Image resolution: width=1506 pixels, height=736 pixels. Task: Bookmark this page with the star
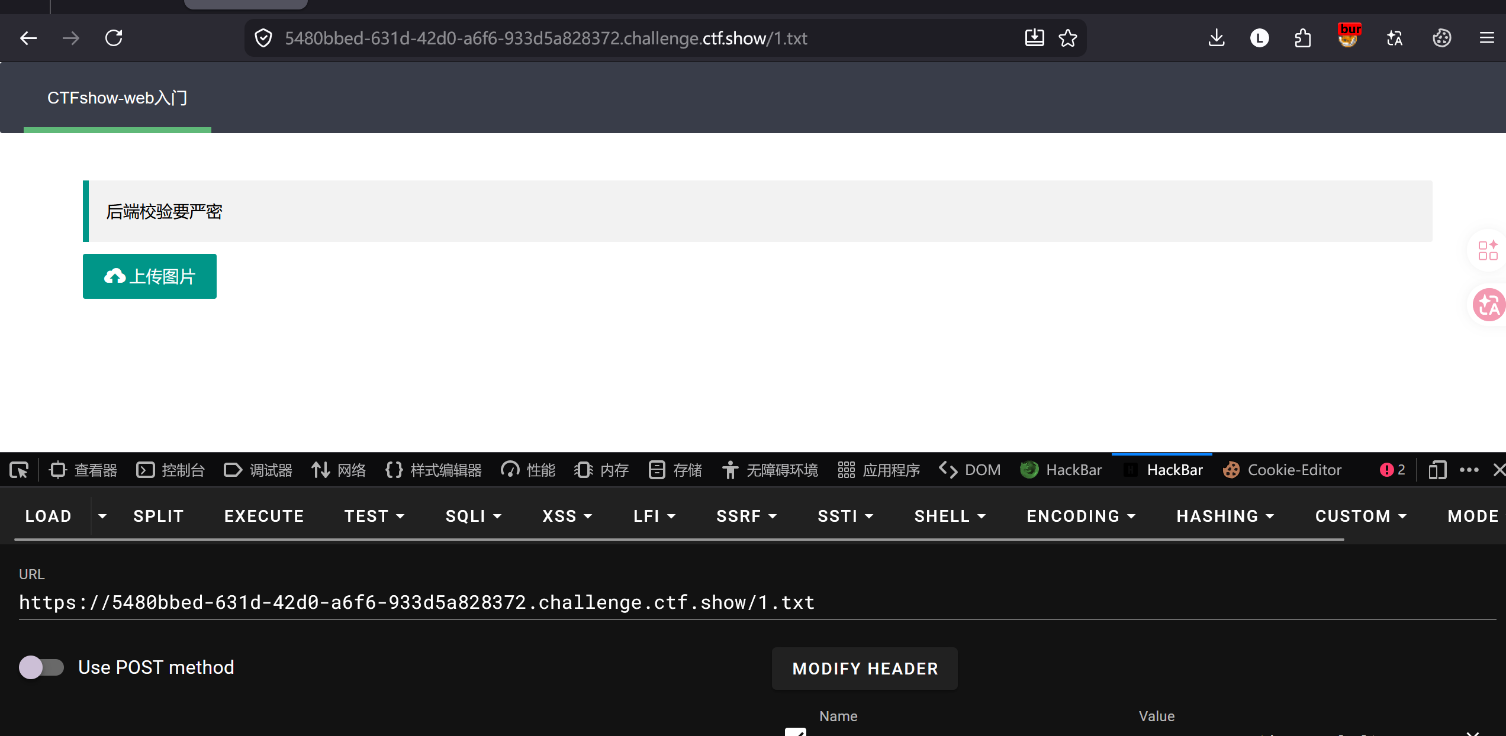click(x=1068, y=38)
